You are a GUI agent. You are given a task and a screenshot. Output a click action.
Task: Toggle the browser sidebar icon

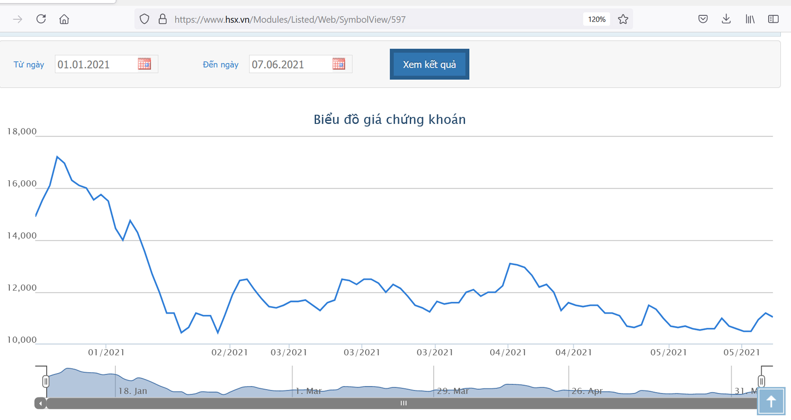point(773,19)
